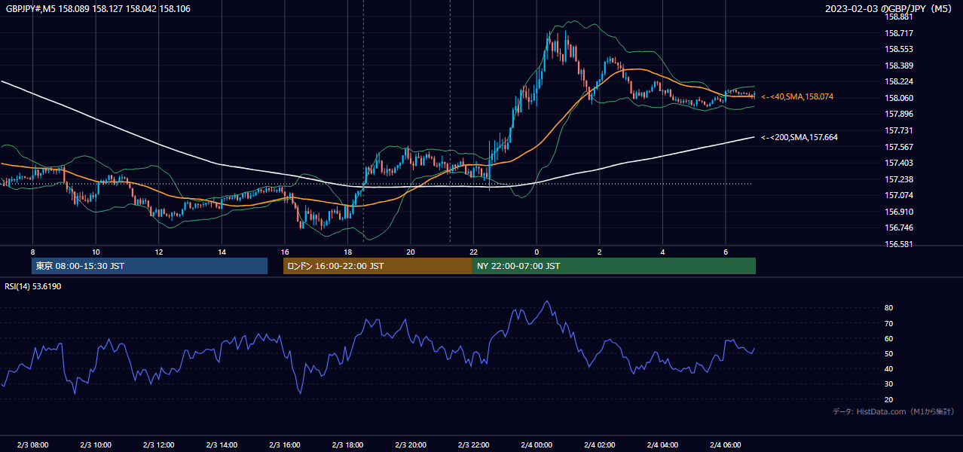Click RSI scale value 60

tap(888, 338)
